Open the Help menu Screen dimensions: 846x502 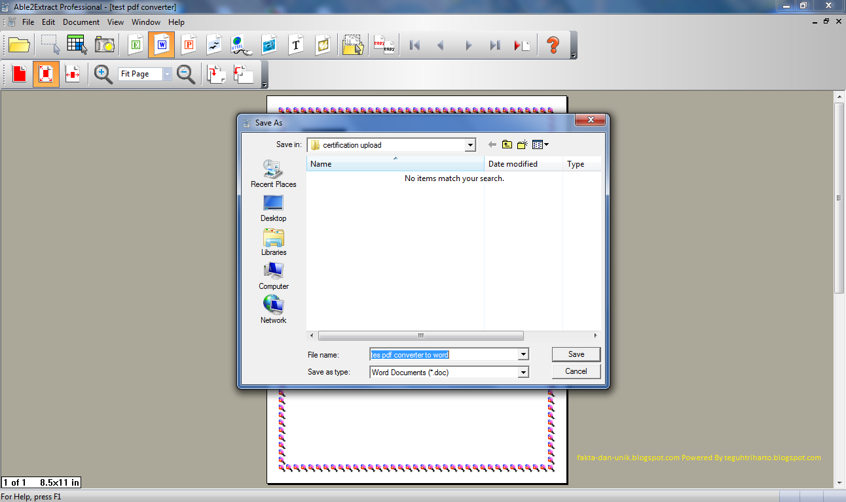[176, 22]
